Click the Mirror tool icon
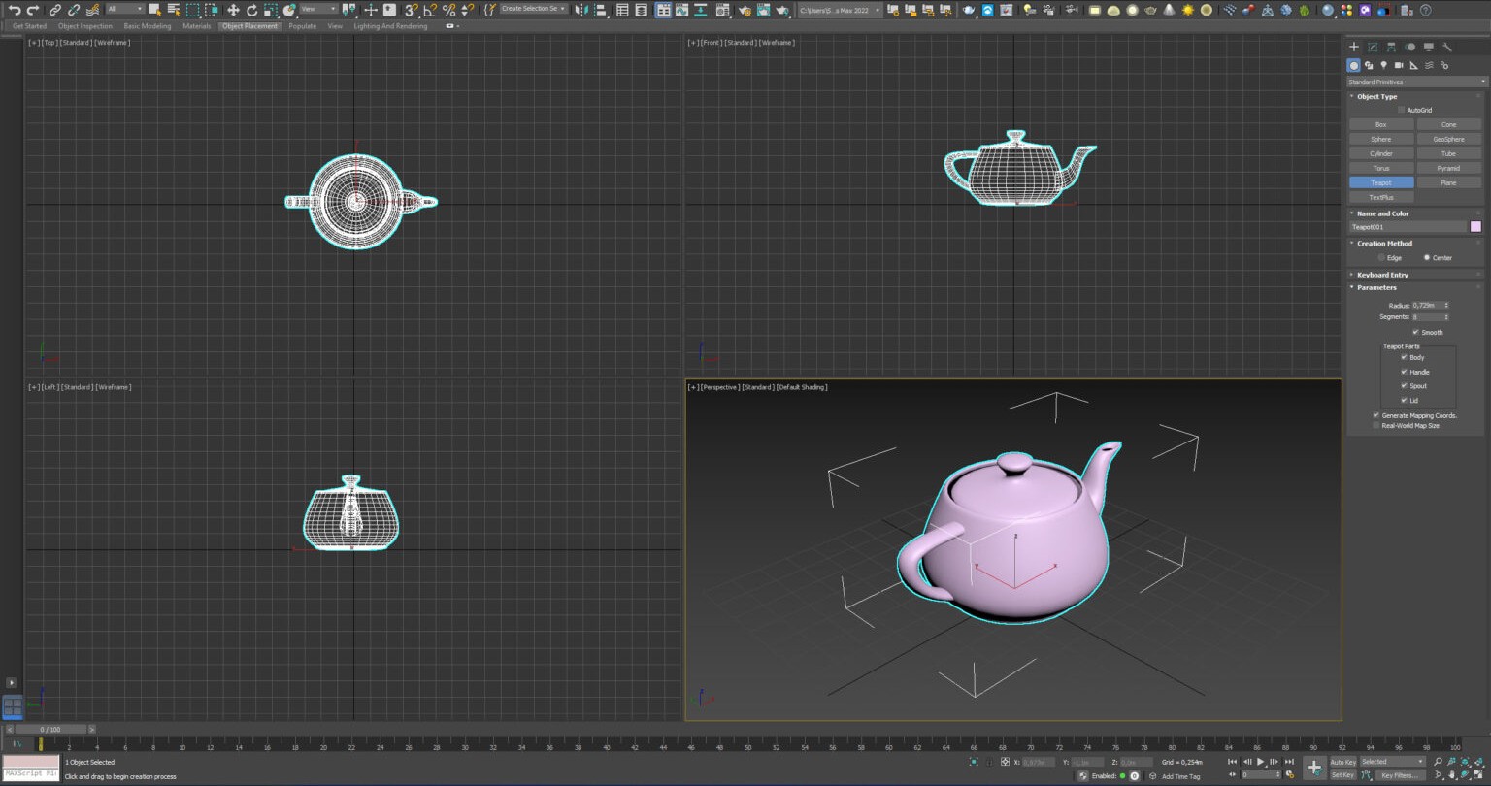The width and height of the screenshot is (1491, 786). click(x=580, y=10)
